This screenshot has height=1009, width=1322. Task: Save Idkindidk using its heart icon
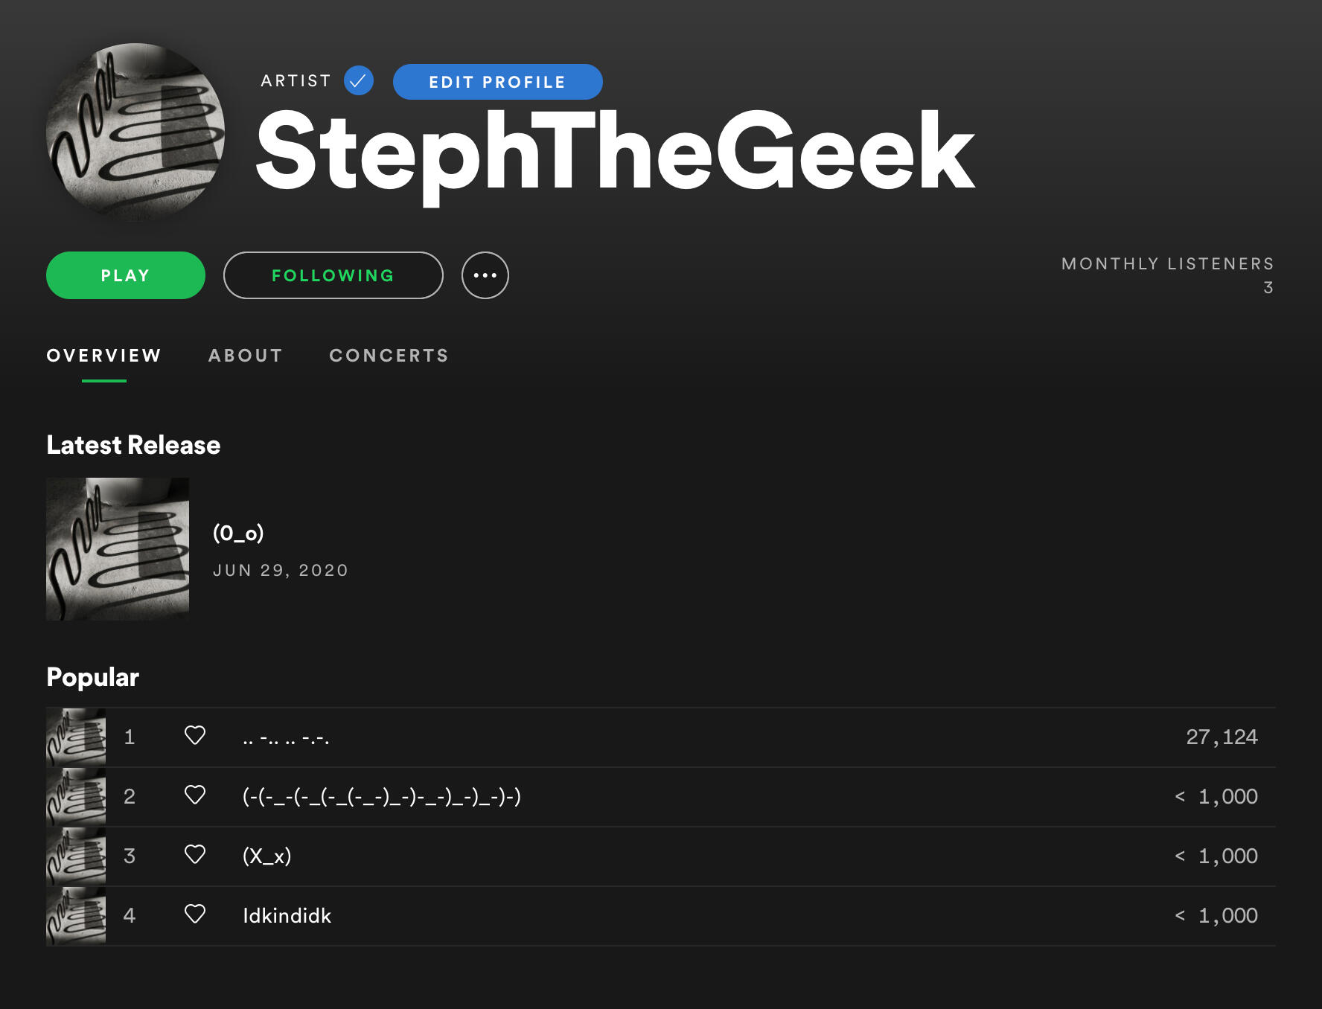tap(195, 914)
